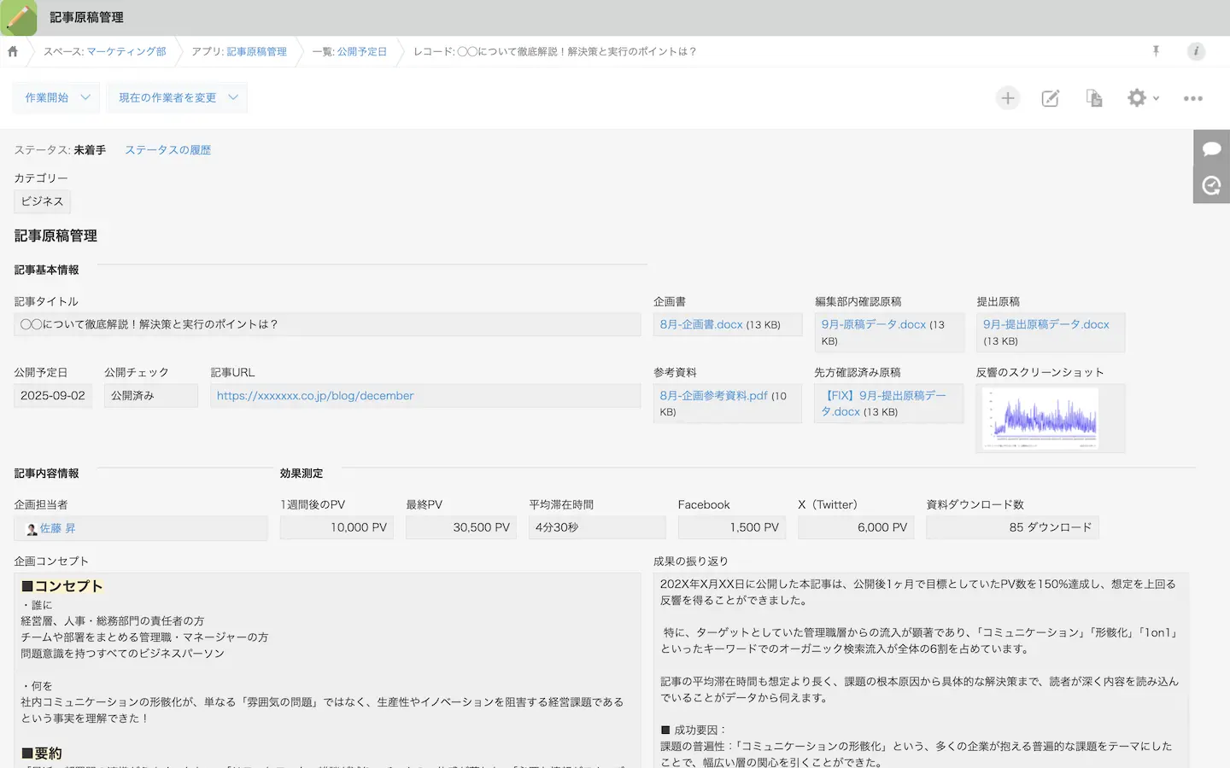Add a new record with plus icon
The width and height of the screenshot is (1230, 768).
(1008, 98)
